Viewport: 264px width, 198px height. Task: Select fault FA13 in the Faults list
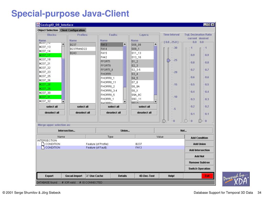tap(112, 45)
